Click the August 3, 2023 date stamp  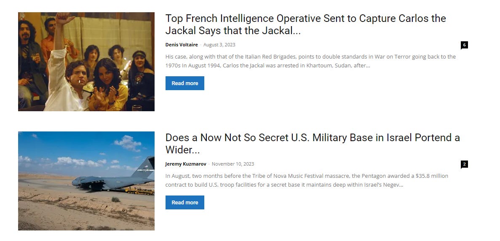[x=219, y=45]
